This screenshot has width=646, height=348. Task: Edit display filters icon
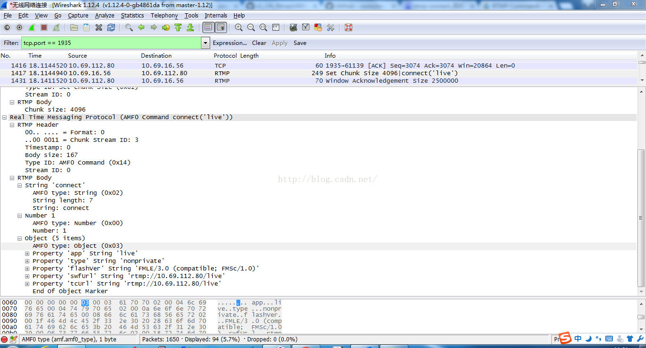point(306,27)
